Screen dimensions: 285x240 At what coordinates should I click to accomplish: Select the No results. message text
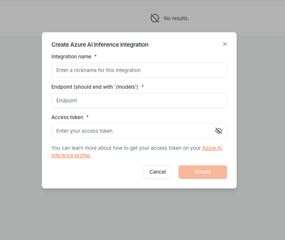pos(176,18)
